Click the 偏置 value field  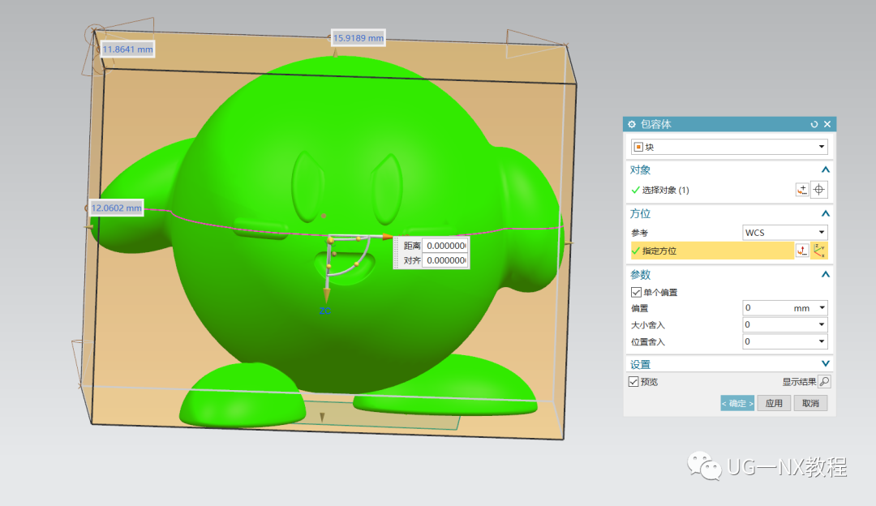[x=766, y=307]
